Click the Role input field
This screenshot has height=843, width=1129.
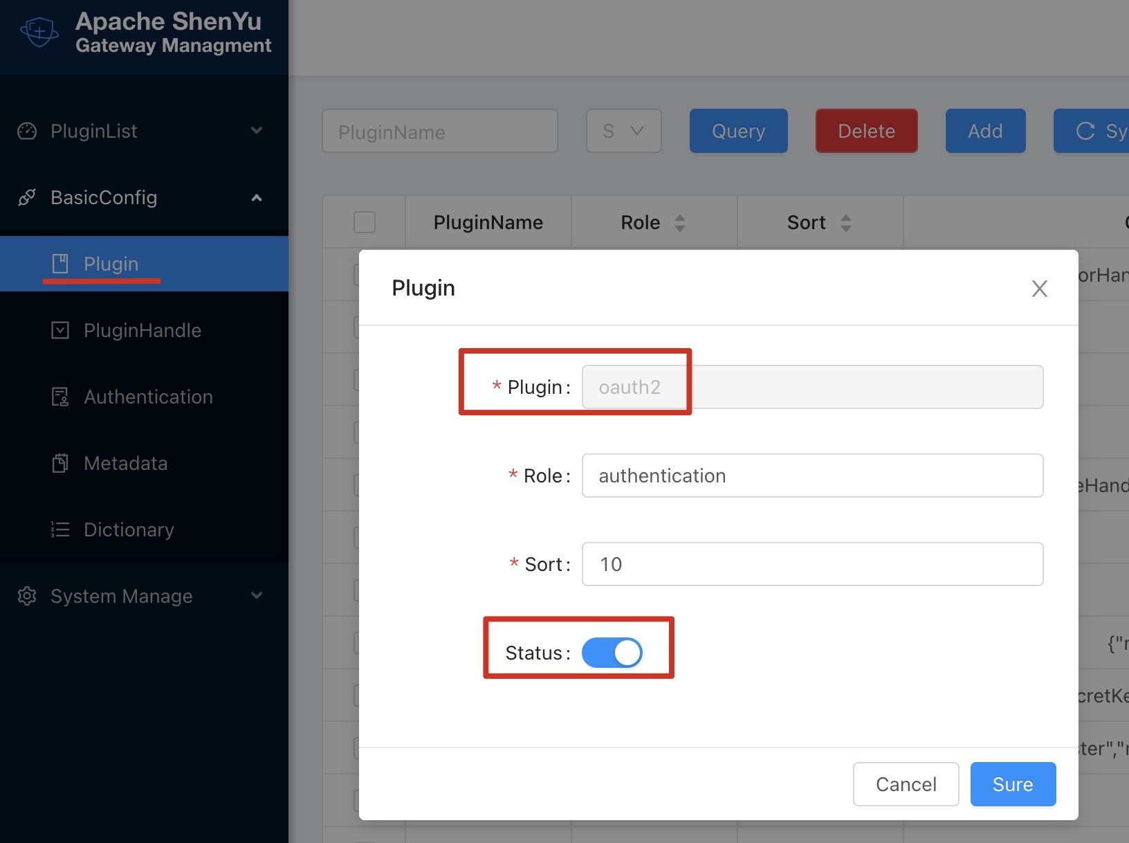pyautogui.click(x=812, y=475)
